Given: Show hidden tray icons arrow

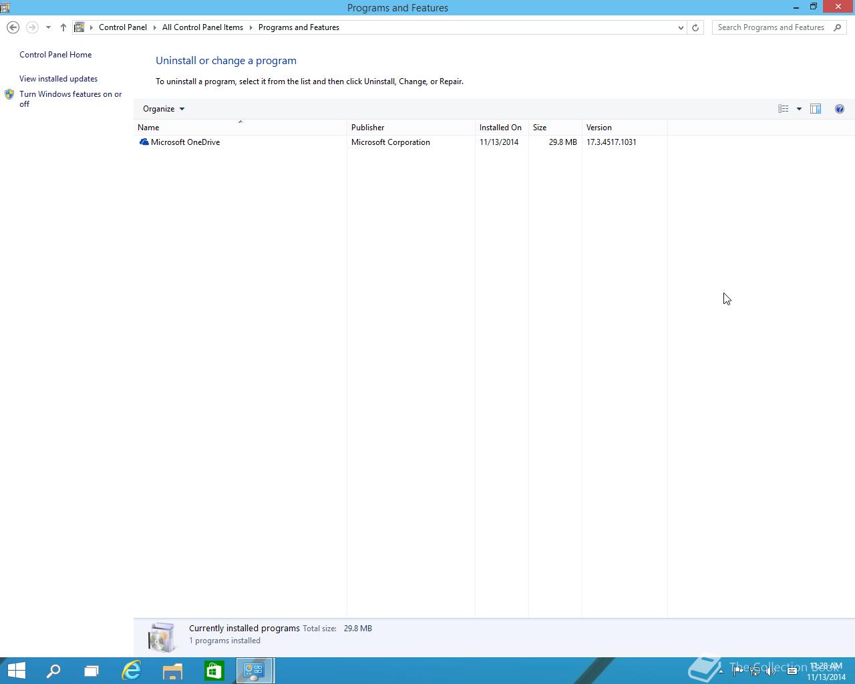Looking at the screenshot, I should click(x=720, y=671).
